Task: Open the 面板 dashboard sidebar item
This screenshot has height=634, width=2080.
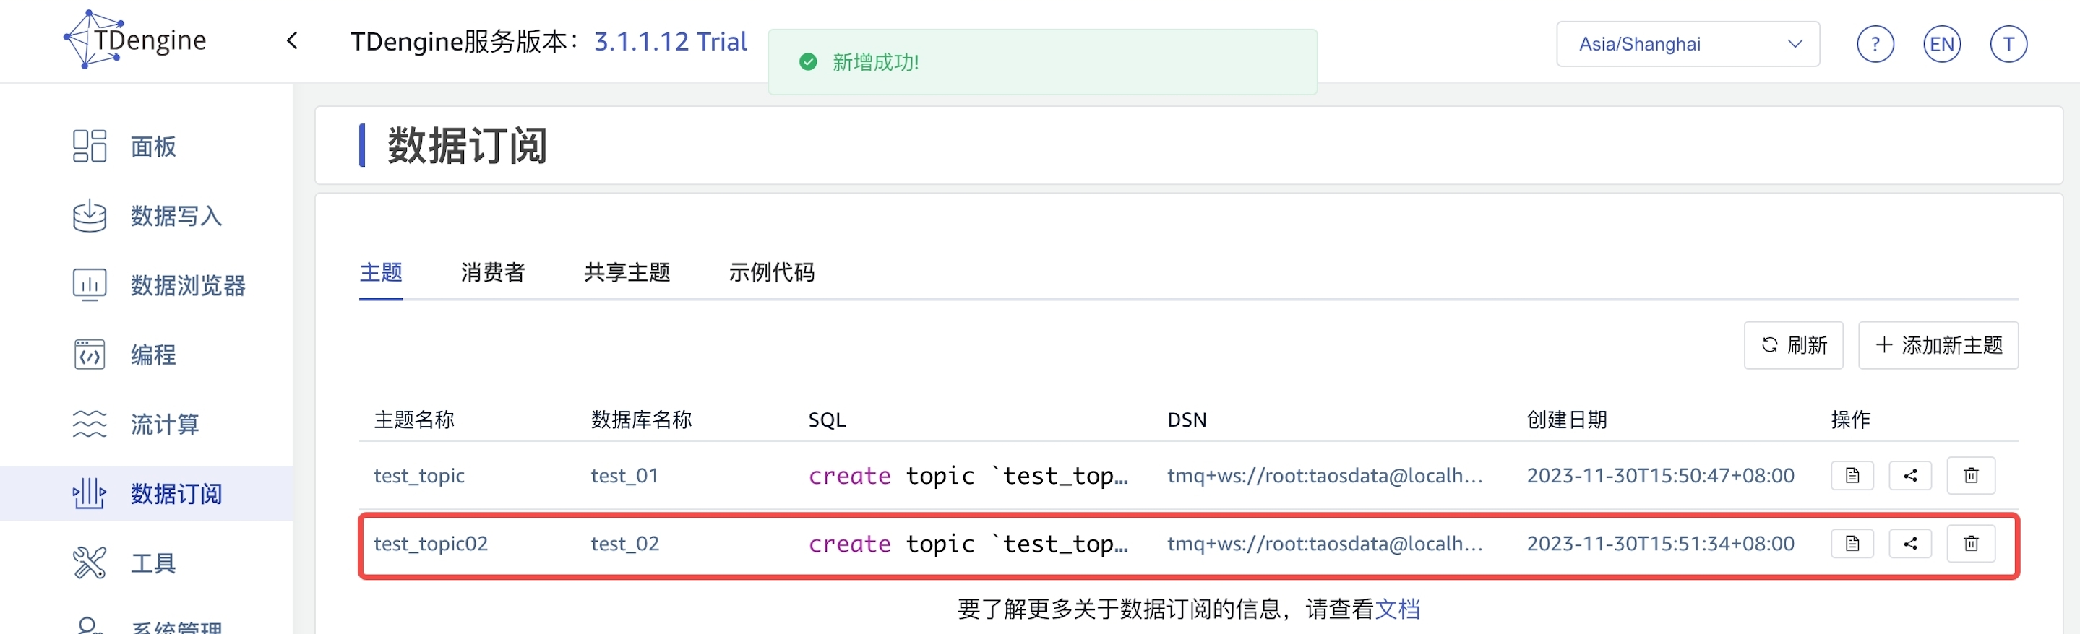Action: click(152, 147)
